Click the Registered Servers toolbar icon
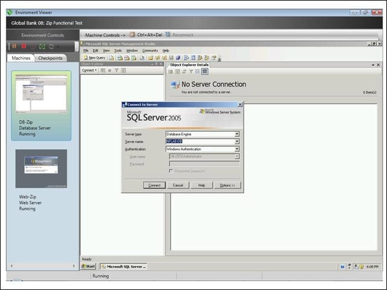The height and width of the screenshot is (290, 387). pyautogui.click(x=186, y=58)
